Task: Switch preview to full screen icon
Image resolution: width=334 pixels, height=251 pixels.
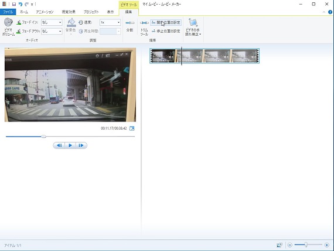Action: click(x=132, y=128)
